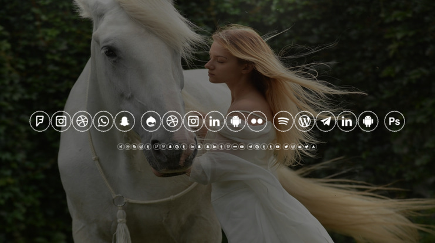Click the small WordPress icon next to RSS
Screen dimensions: 435x243
[x=141, y=147]
